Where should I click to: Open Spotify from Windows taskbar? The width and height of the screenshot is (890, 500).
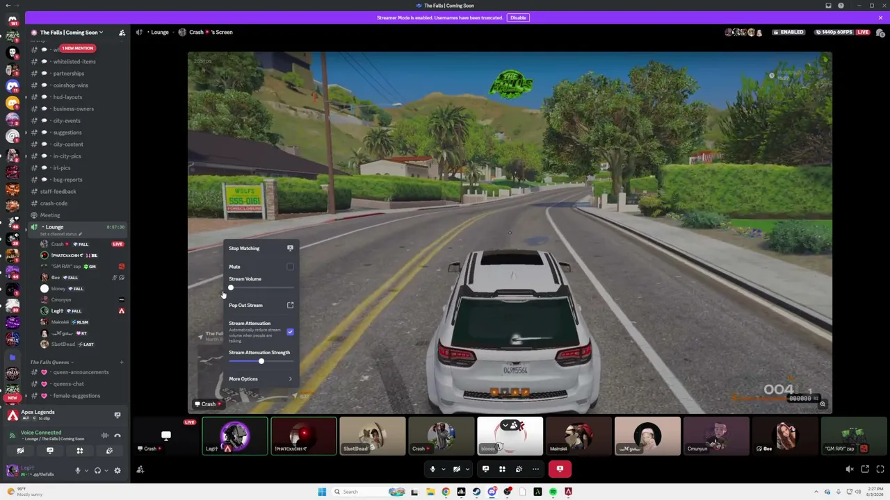(553, 492)
